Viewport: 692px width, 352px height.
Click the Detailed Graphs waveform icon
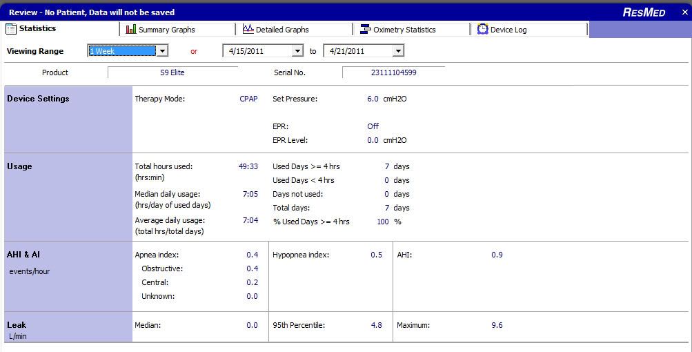[248, 29]
